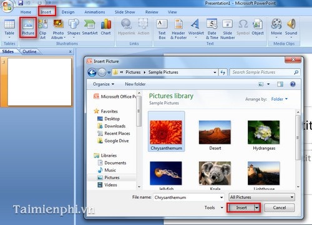Open Photo Album in the ribbon
This screenshot has height=225, width=312.
(58, 29)
